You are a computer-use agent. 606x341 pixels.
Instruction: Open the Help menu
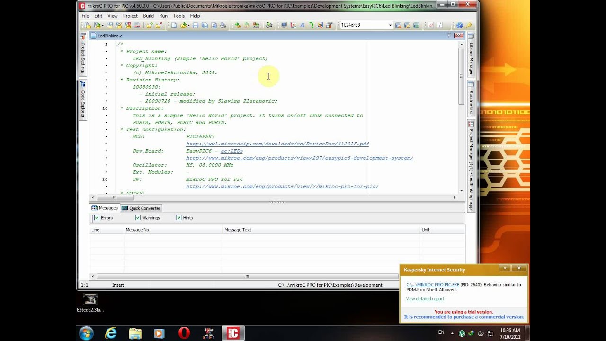click(x=195, y=16)
